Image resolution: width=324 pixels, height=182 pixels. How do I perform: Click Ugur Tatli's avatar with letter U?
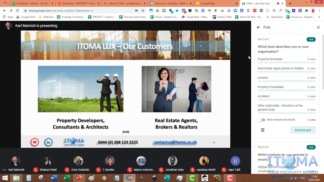(x=235, y=161)
